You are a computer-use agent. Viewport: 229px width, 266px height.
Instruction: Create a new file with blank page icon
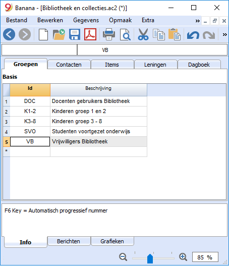point(43,35)
